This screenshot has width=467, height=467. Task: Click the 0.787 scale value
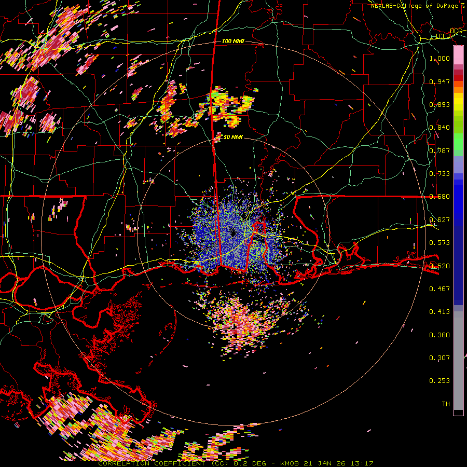pyautogui.click(x=439, y=150)
